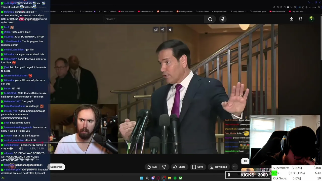Click the Superchats goal label

(281, 168)
